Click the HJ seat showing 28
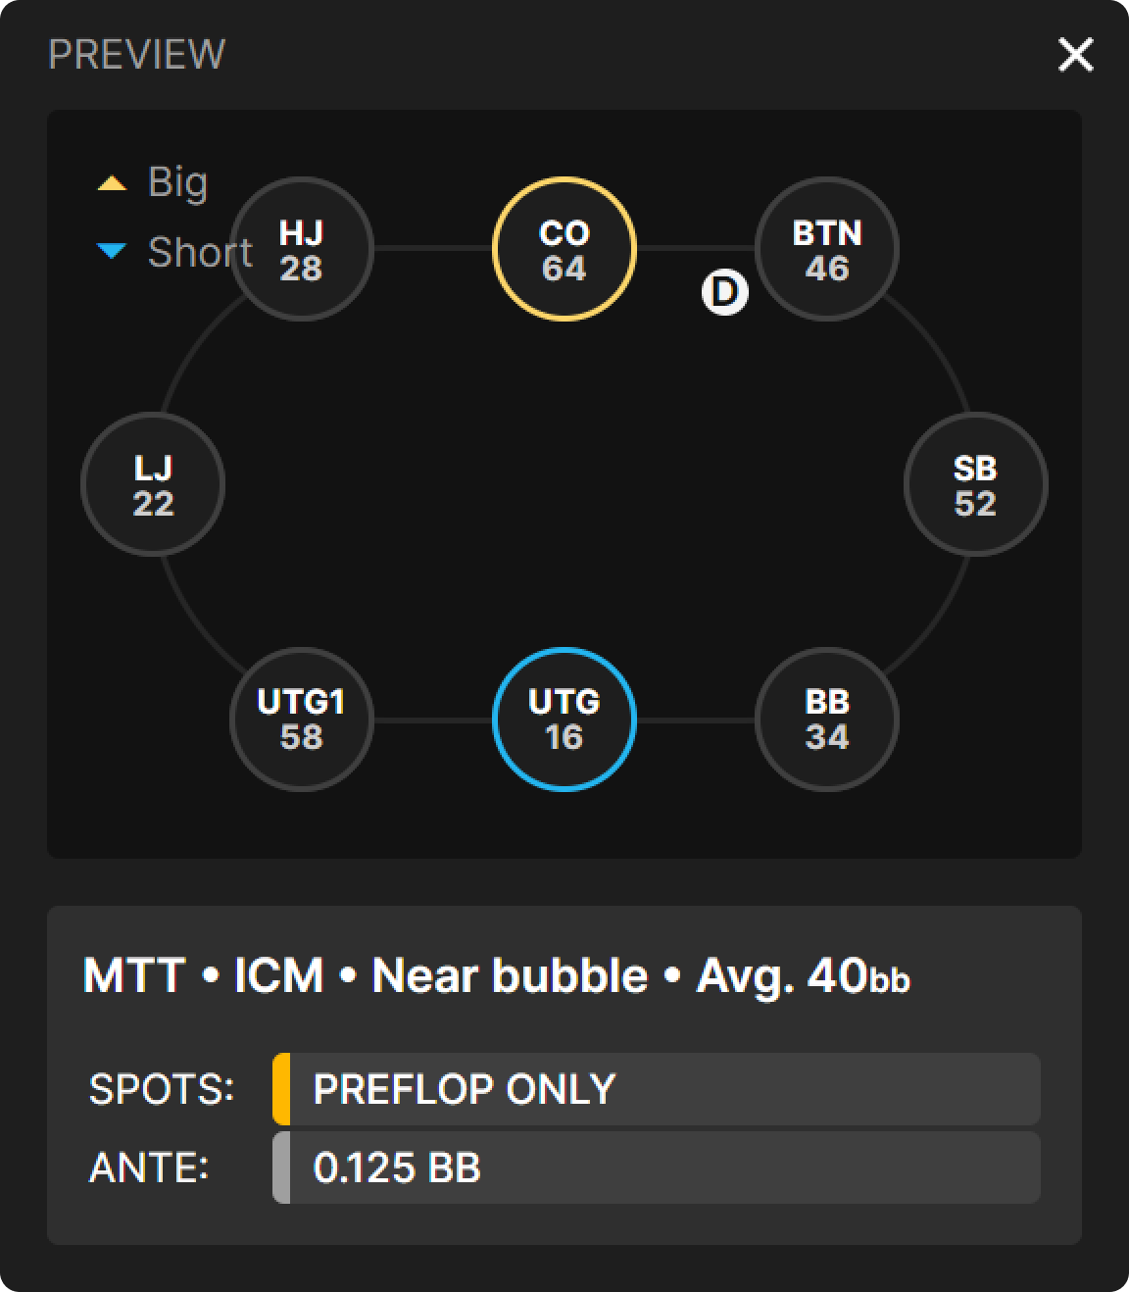This screenshot has width=1129, height=1292. [x=301, y=249]
